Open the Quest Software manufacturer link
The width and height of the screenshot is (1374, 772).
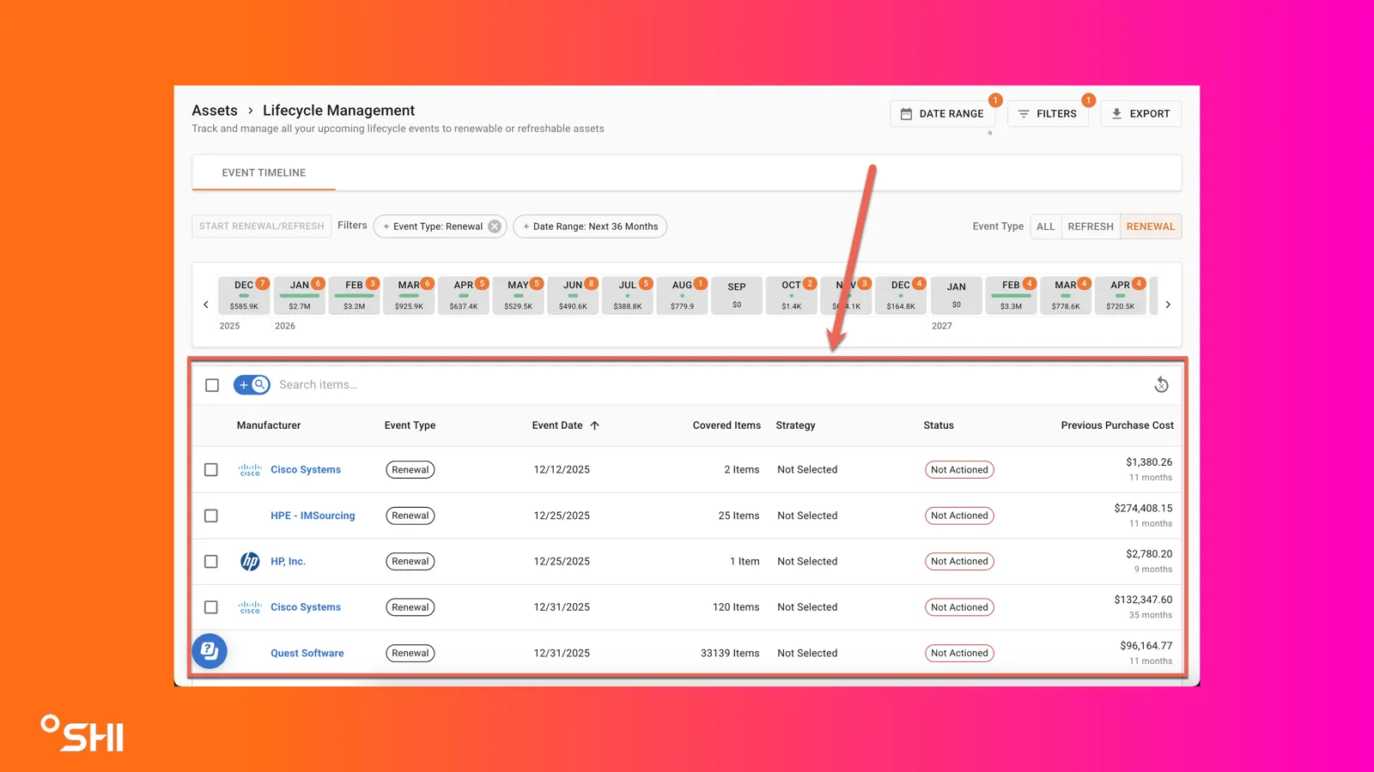point(307,654)
